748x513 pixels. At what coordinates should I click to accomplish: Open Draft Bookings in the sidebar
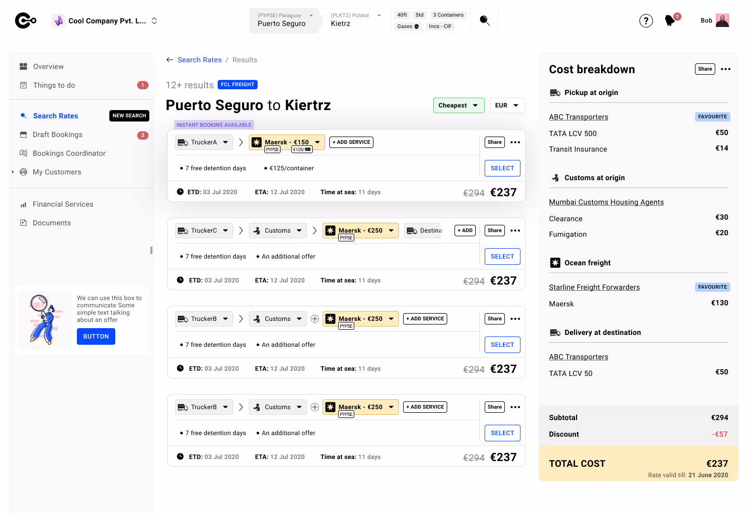tap(58, 134)
